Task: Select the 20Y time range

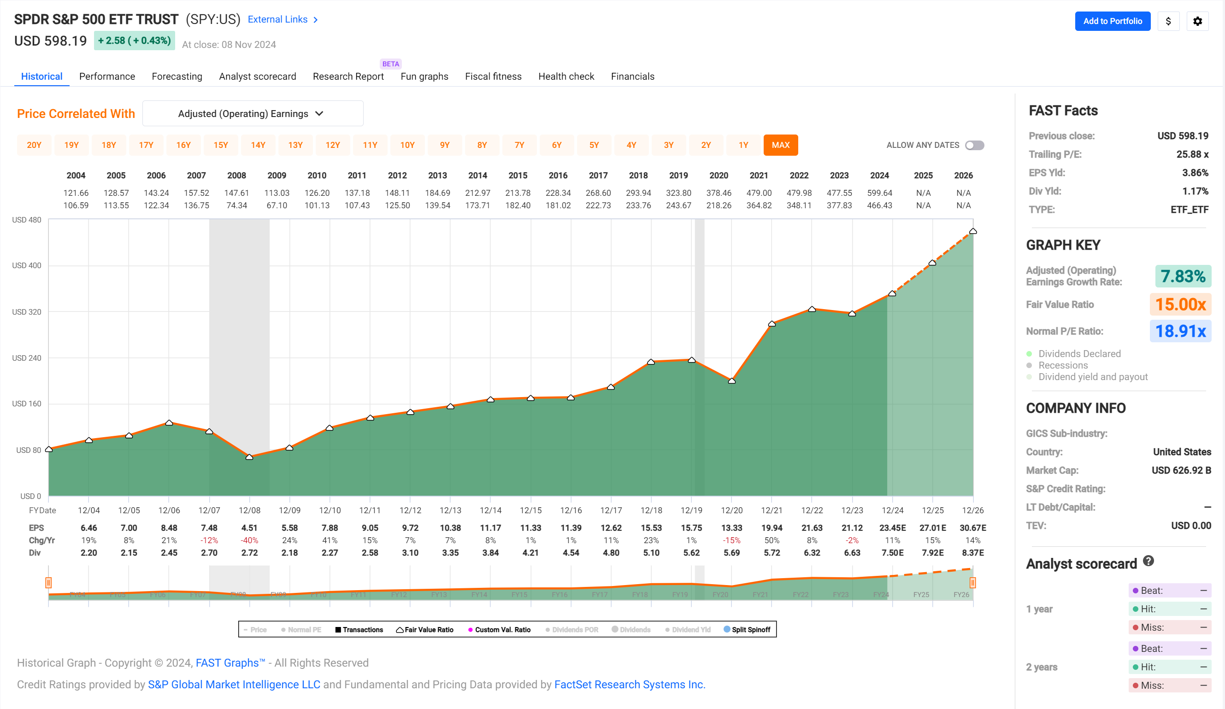Action: pos(34,145)
